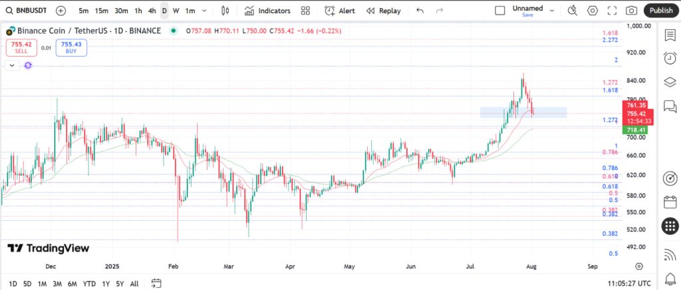681x290 pixels.
Task: Select the 15m timeframe
Action: click(101, 11)
